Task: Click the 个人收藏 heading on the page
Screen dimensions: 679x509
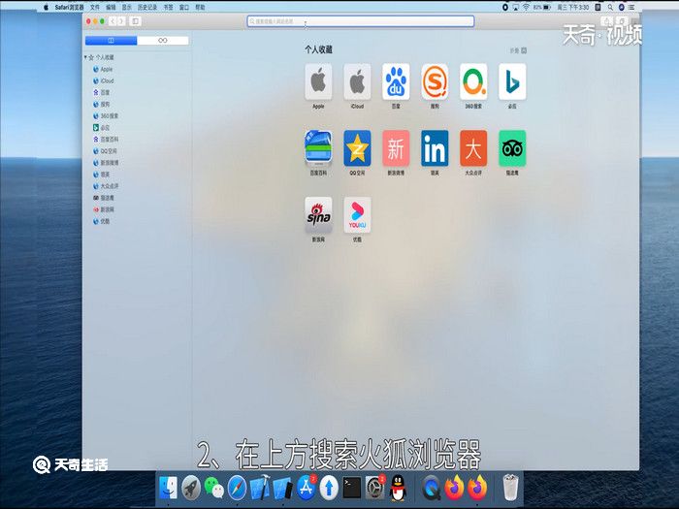Action: point(318,49)
